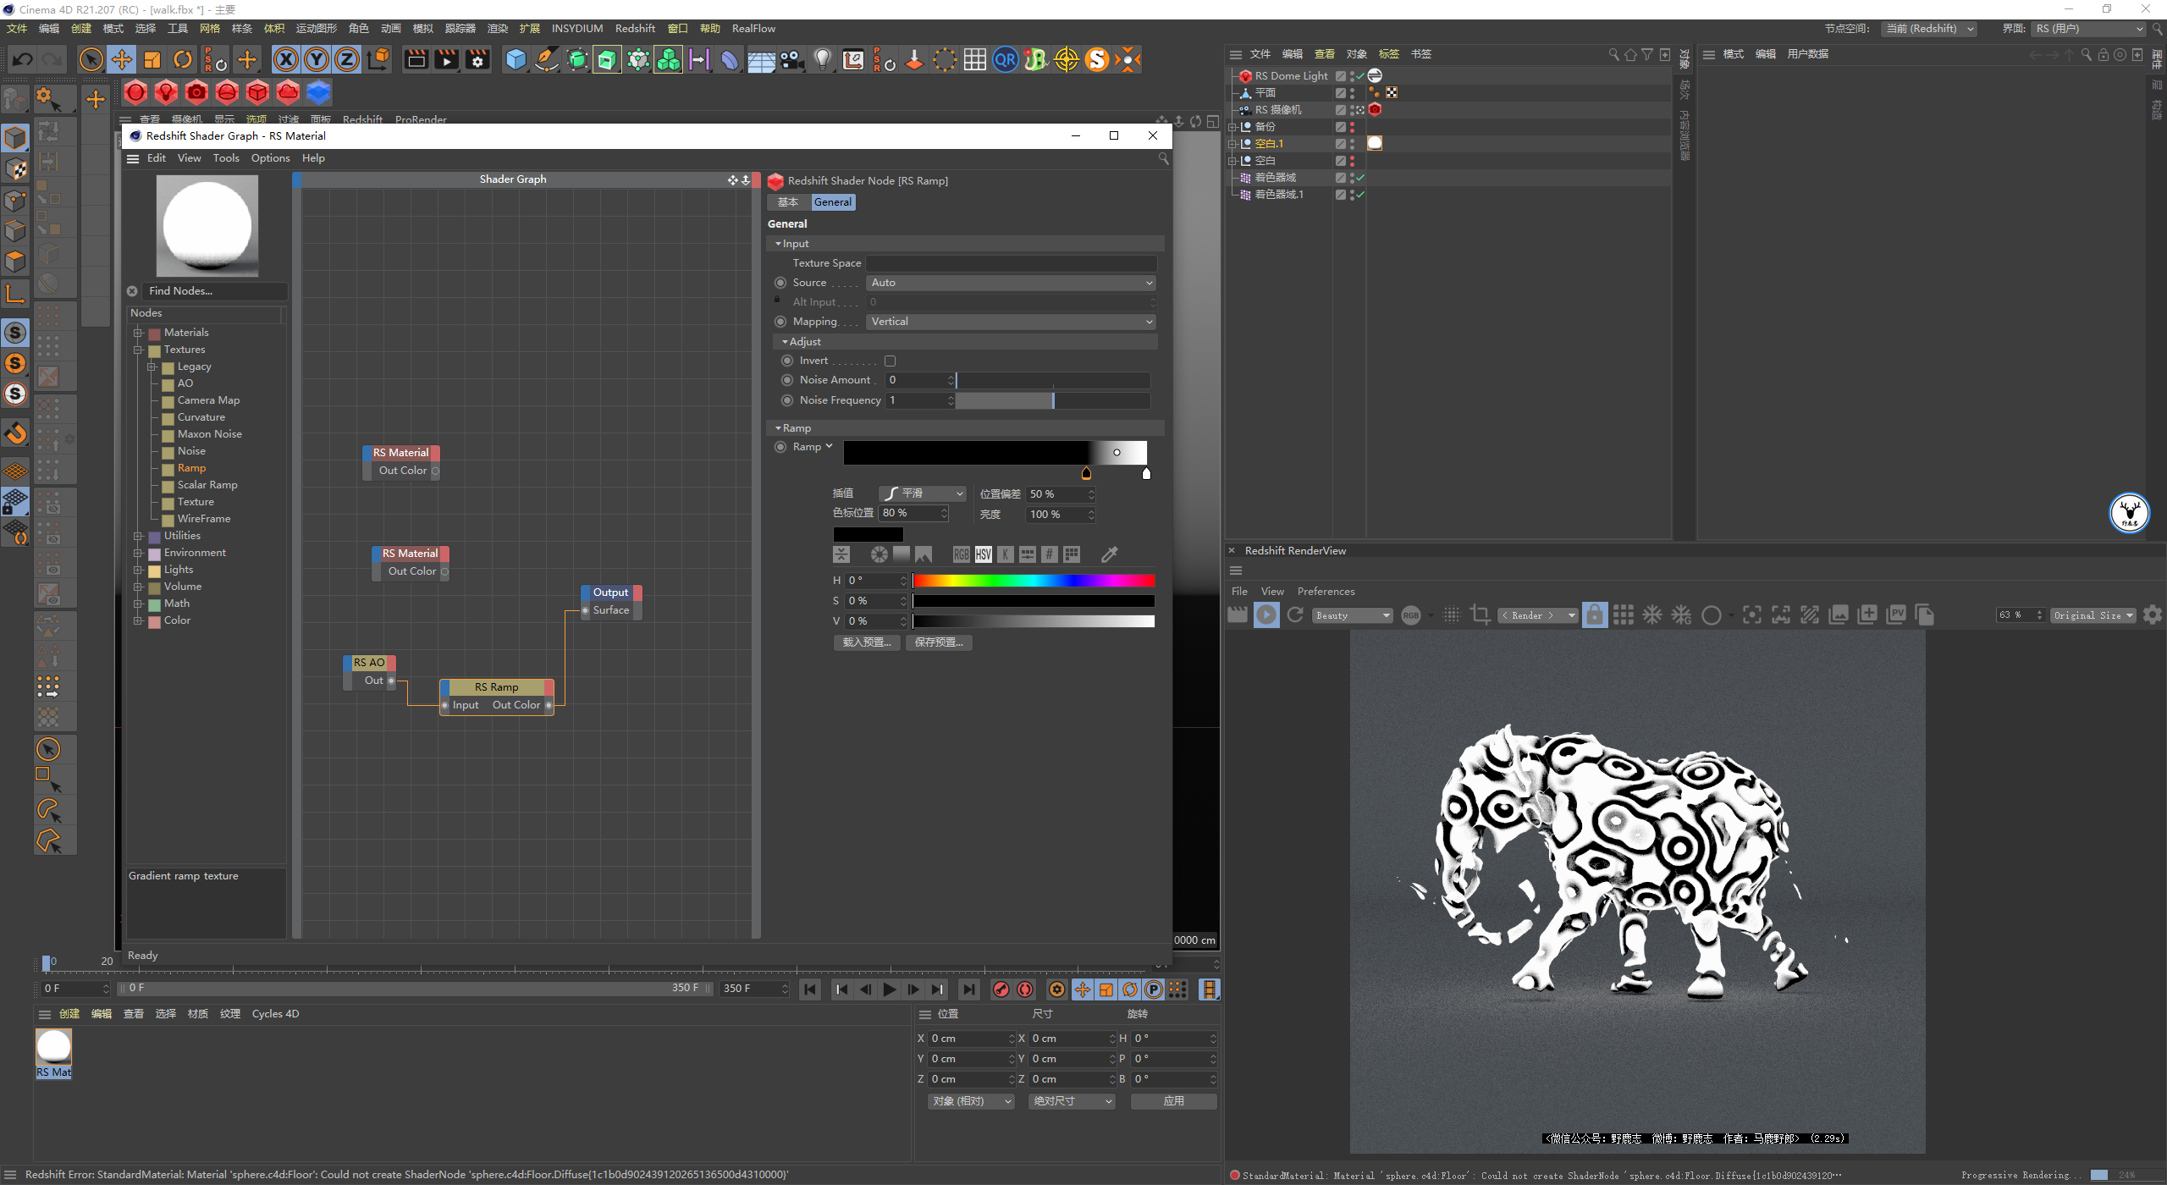The image size is (2167, 1185).
Task: Click the Render to Picture Viewer clapperboard
Action: point(446,59)
